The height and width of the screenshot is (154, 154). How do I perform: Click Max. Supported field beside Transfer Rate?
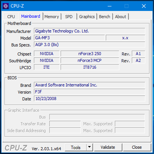coord(130,124)
